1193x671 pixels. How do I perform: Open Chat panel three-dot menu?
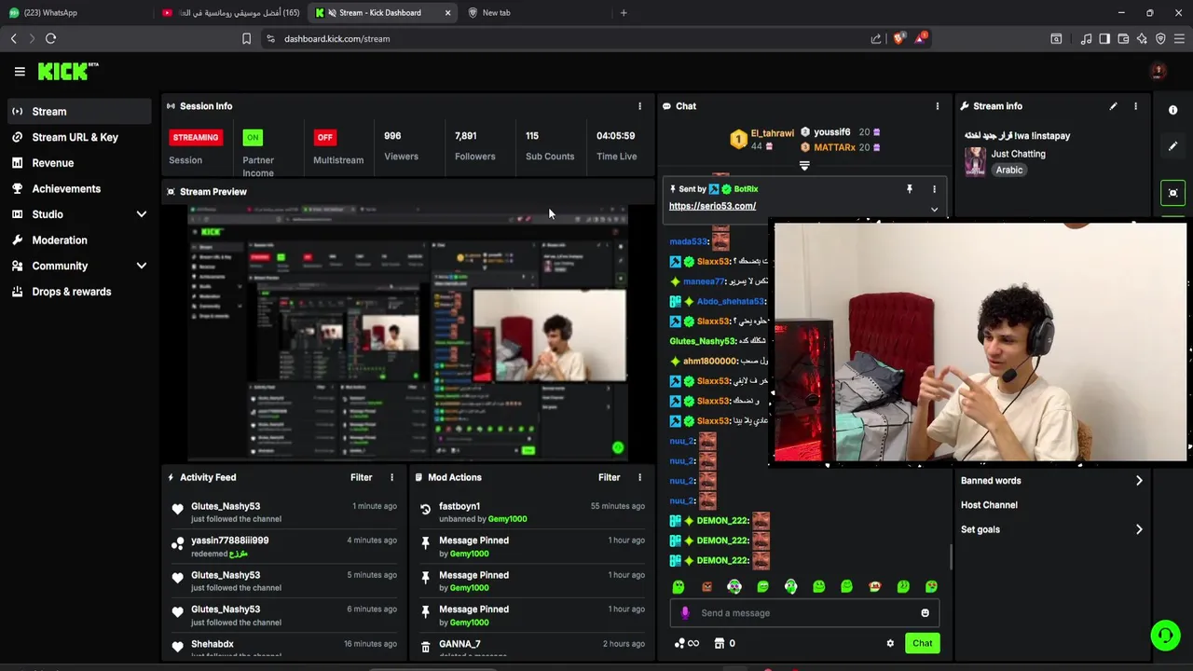[x=937, y=106]
